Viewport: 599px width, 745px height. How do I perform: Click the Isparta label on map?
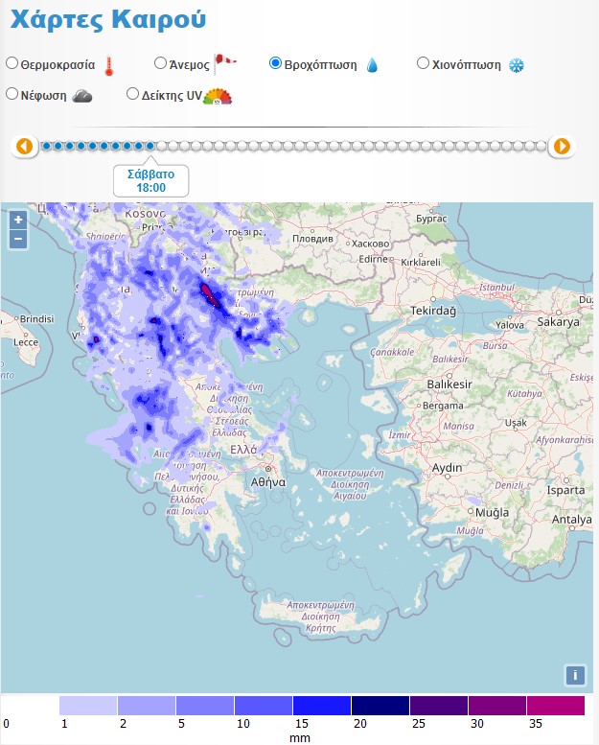565,490
